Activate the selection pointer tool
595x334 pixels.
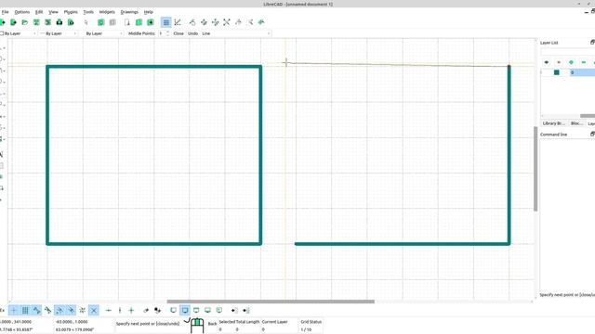pyautogui.click(x=86, y=22)
